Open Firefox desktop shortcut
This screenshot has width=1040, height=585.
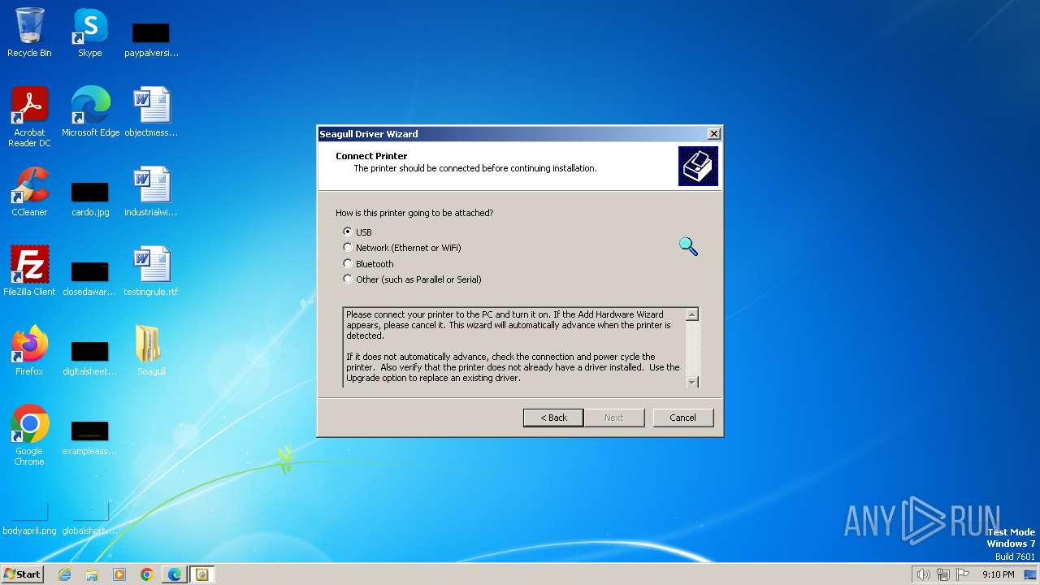tap(29, 351)
